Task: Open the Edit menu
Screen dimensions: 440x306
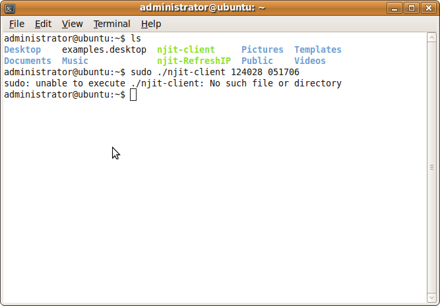Action: pos(43,24)
